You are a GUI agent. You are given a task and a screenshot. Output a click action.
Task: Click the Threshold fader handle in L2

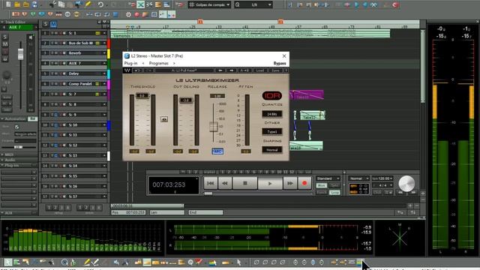click(x=142, y=96)
